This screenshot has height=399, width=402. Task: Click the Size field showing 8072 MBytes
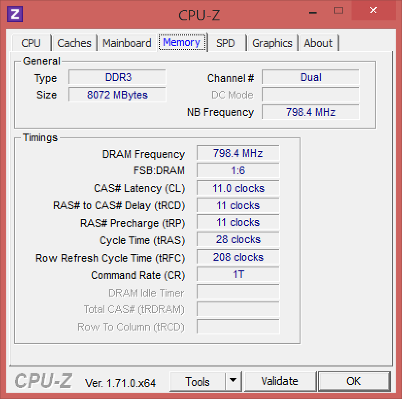pos(117,95)
